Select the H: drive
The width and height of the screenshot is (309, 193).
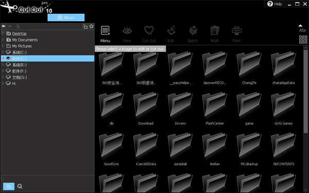(x=14, y=83)
